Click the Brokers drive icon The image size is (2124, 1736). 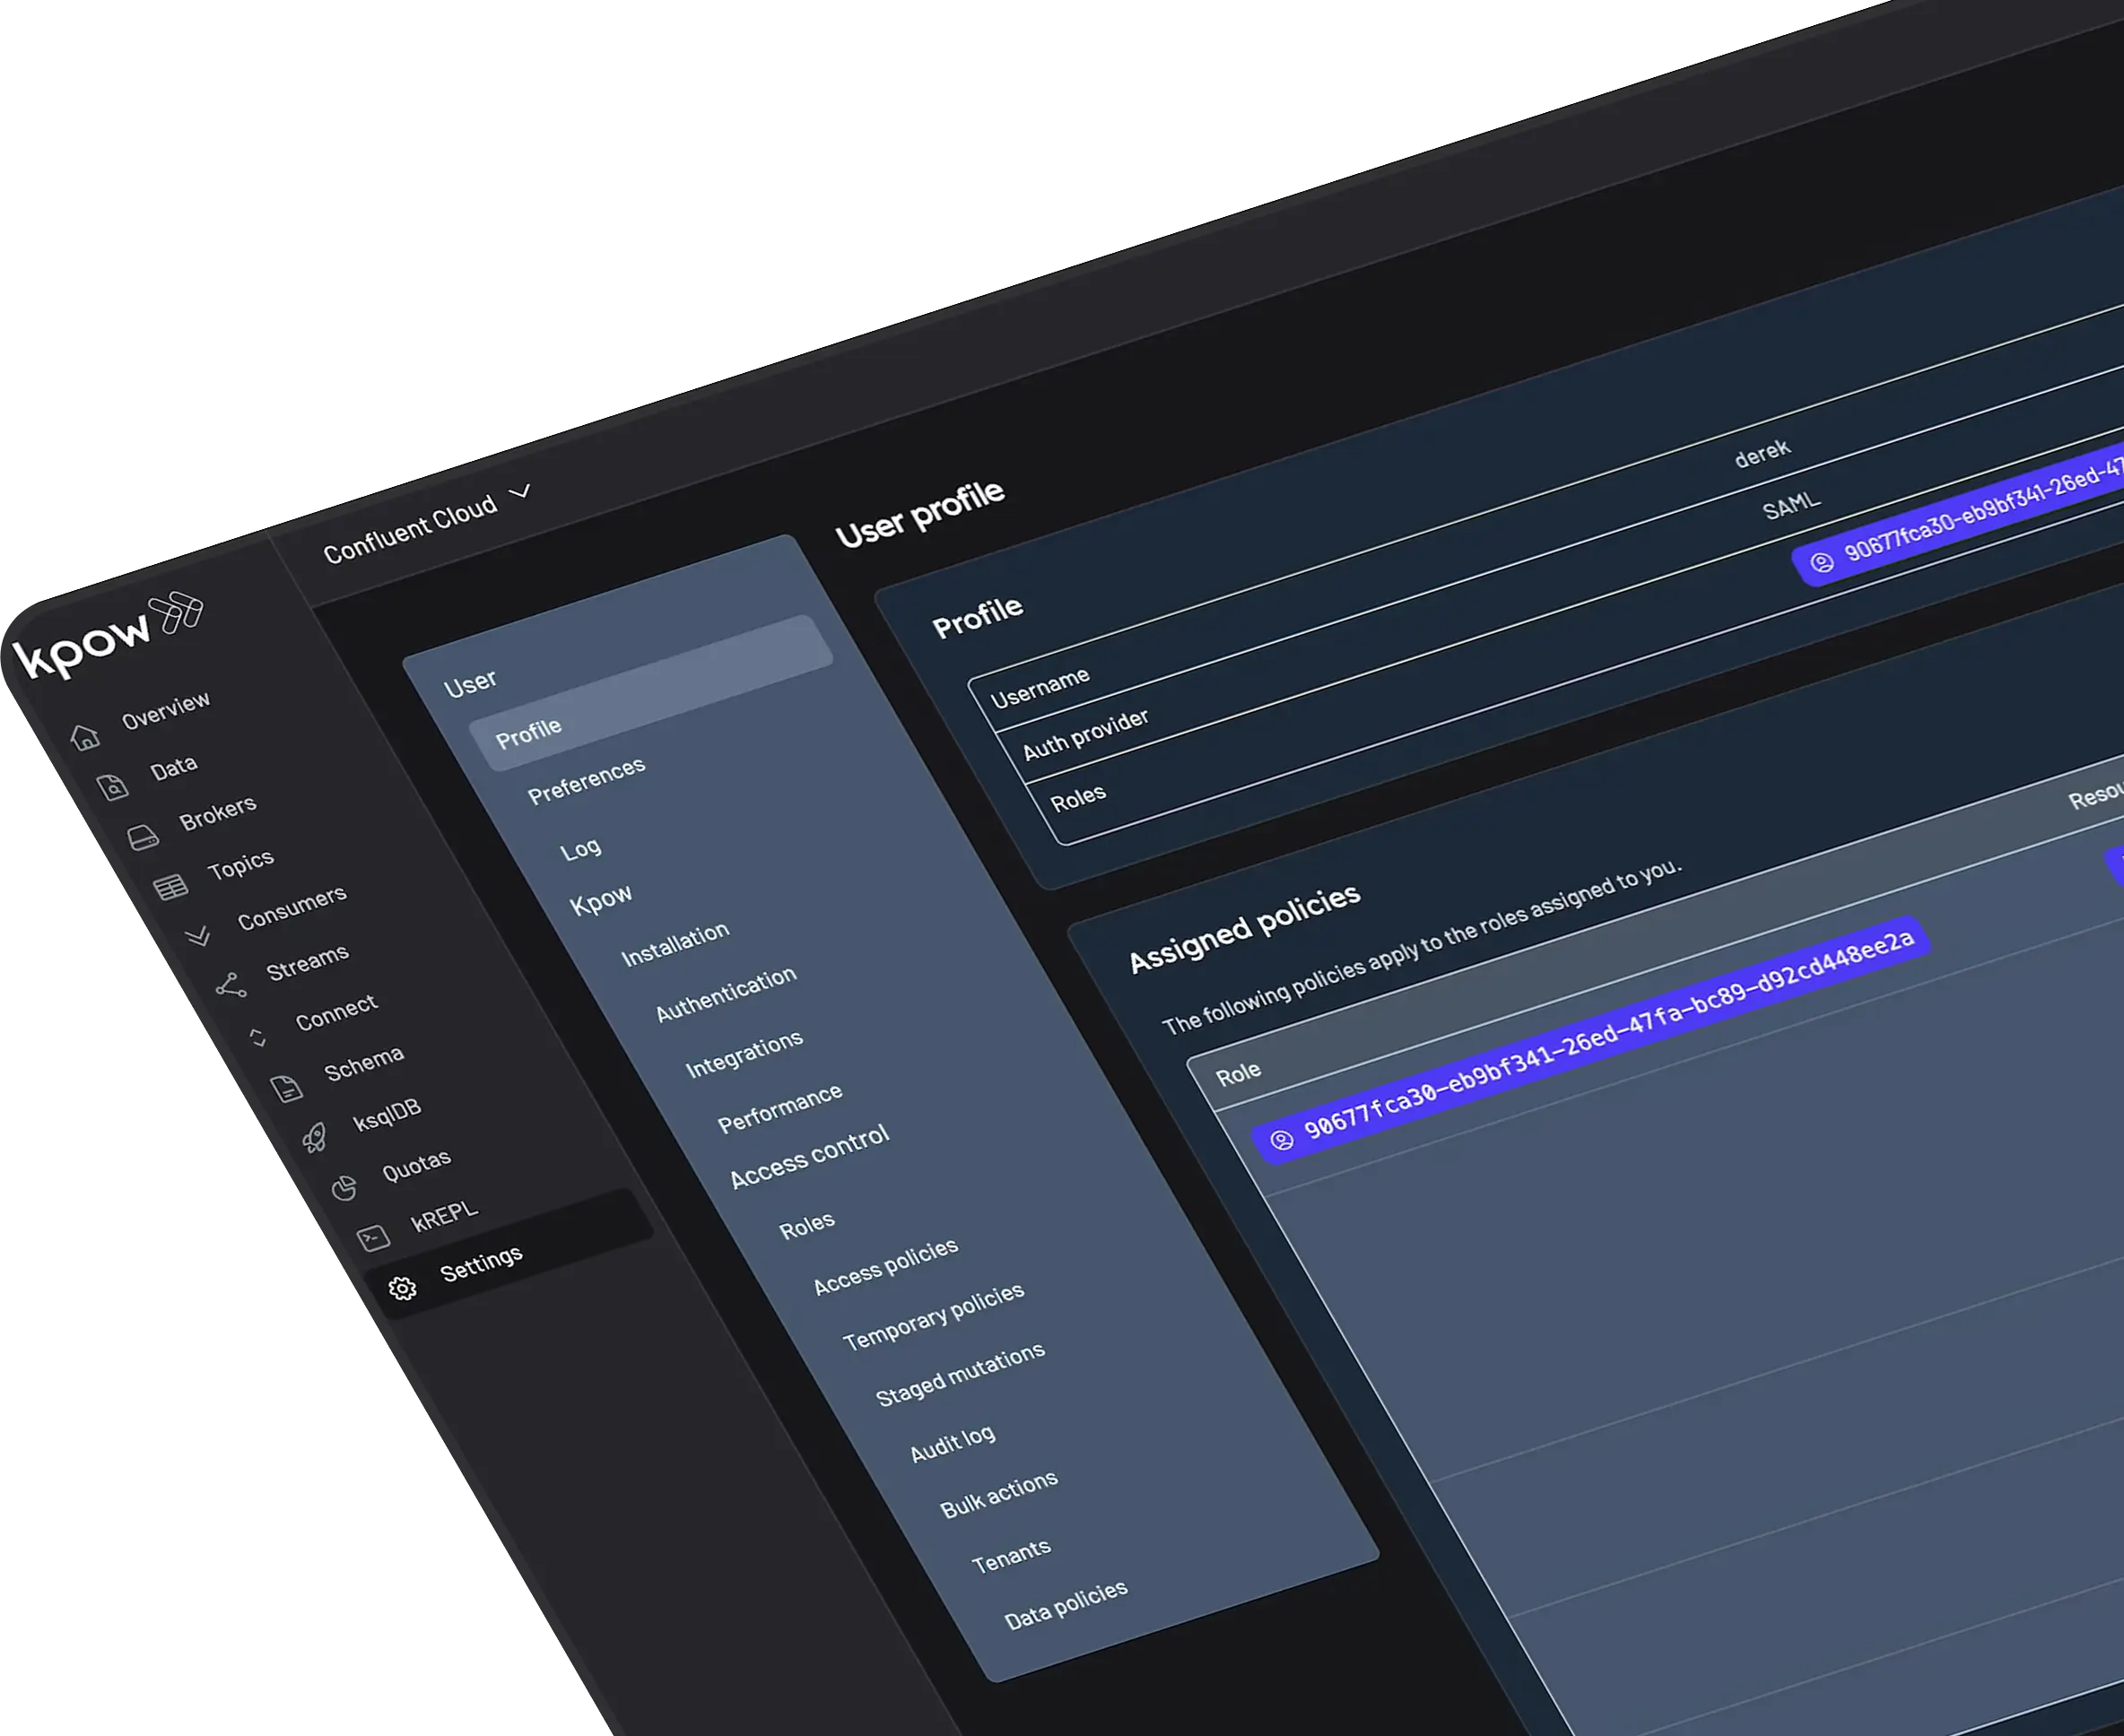click(x=144, y=837)
